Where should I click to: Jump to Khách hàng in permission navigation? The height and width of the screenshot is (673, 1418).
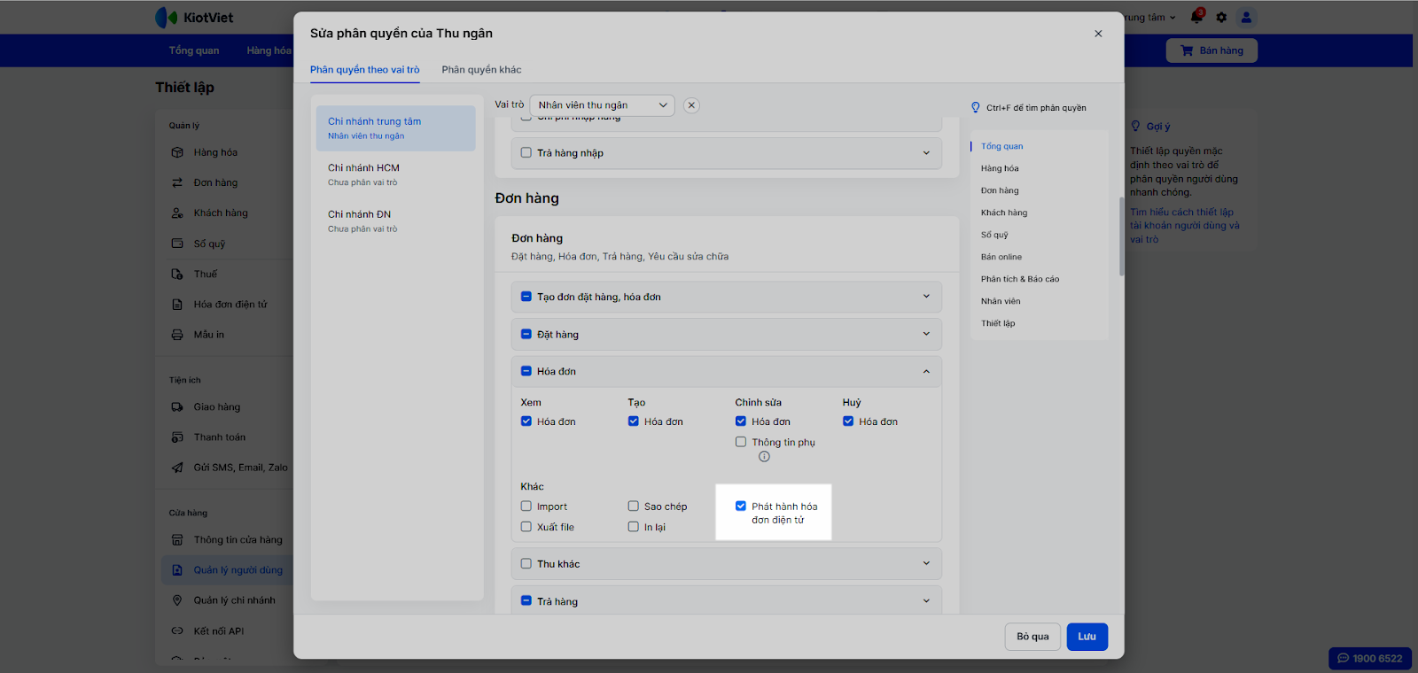coord(1004,213)
